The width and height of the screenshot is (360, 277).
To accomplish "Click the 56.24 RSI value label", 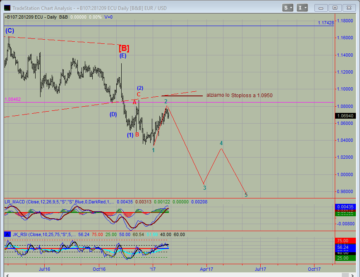I will pos(345,247).
